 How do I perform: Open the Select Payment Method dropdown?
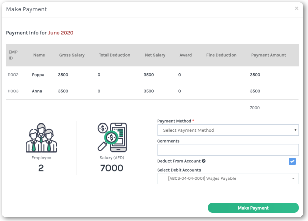tap(228, 130)
